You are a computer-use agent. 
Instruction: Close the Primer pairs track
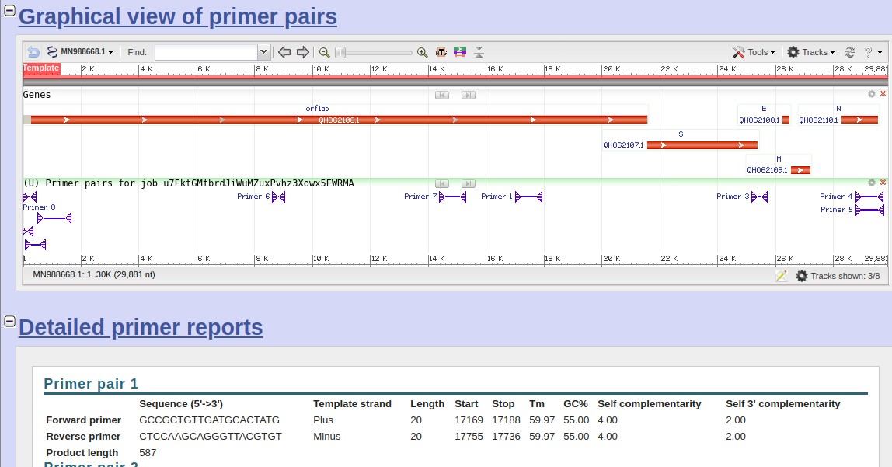pos(883,183)
